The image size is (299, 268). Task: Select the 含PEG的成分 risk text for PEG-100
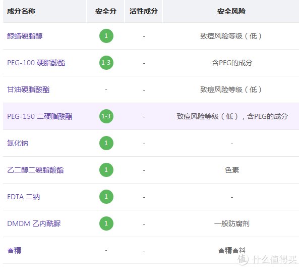coord(232,63)
